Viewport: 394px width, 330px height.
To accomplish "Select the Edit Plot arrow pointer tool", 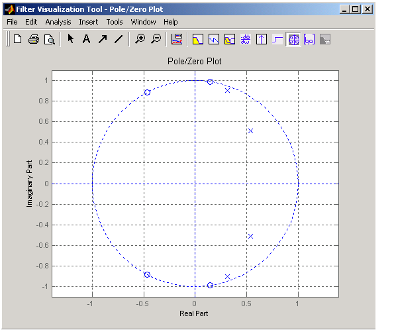I will click(x=71, y=39).
